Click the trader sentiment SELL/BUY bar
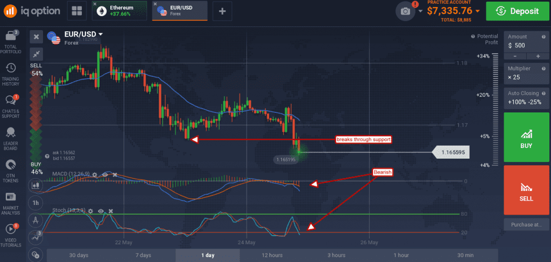The image size is (551, 262). pyautogui.click(x=36, y=119)
